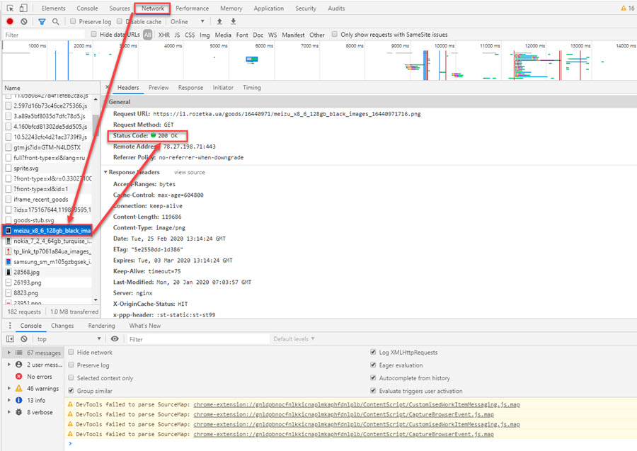
Task: Select the tp_link_tp7061a84ua_images request
Action: (x=48, y=251)
